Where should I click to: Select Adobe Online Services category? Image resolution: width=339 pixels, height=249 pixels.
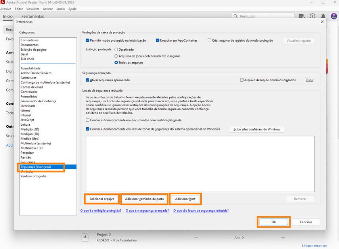pyautogui.click(x=36, y=73)
